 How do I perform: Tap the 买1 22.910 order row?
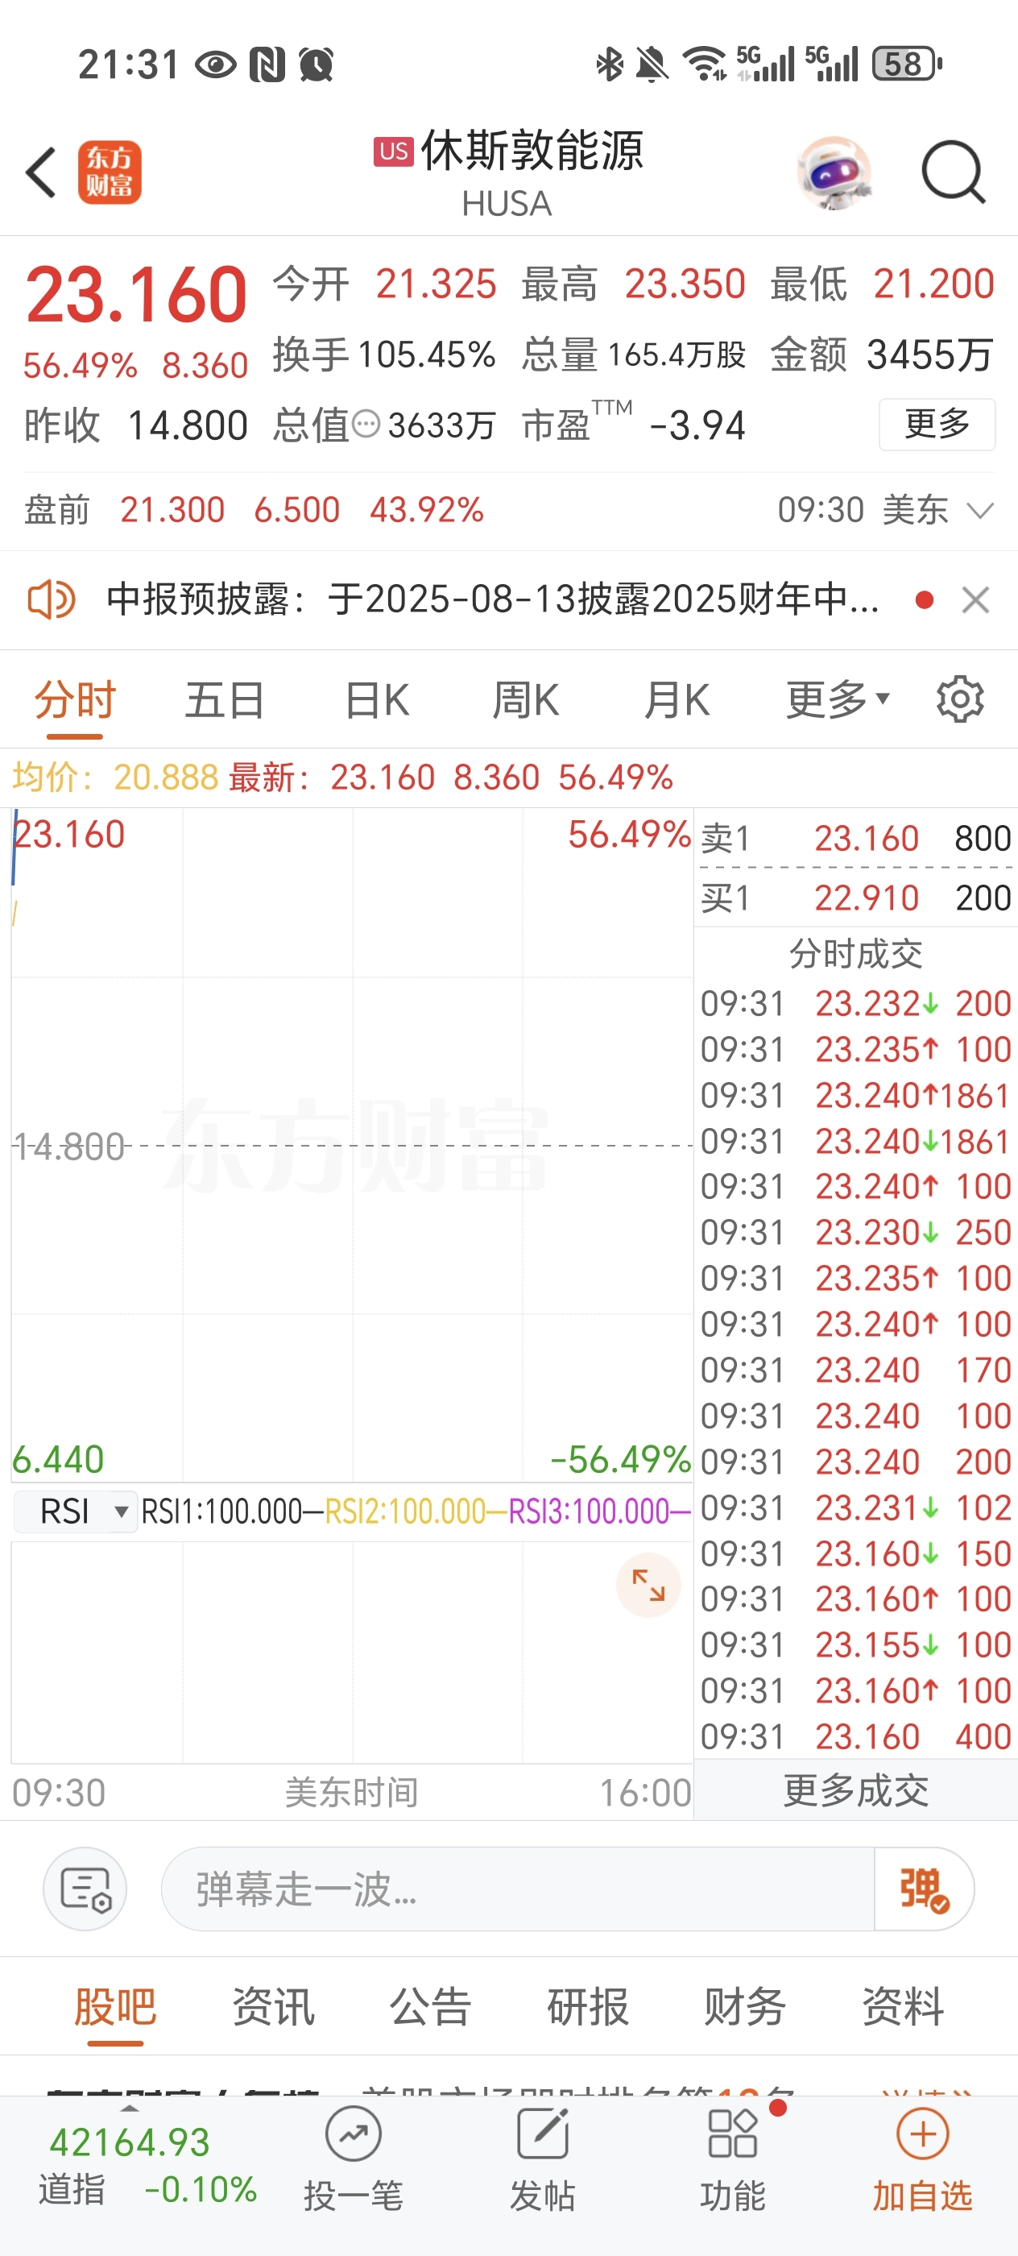[855, 898]
